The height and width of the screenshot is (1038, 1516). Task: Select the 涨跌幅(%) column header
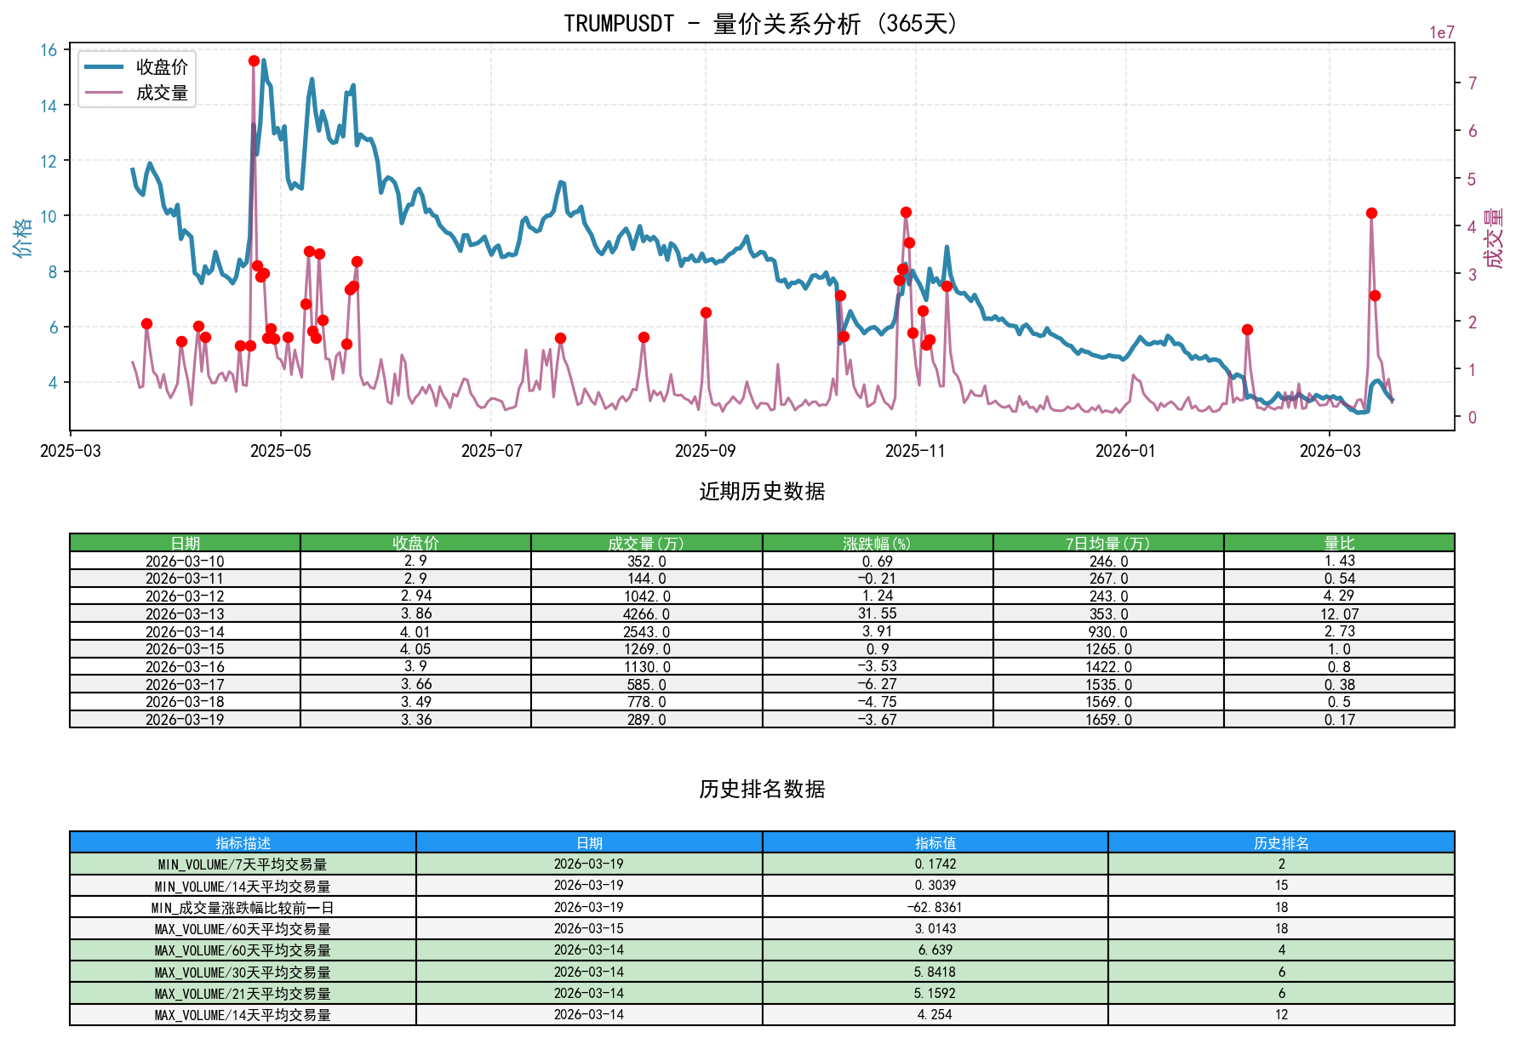pyautogui.click(x=877, y=543)
